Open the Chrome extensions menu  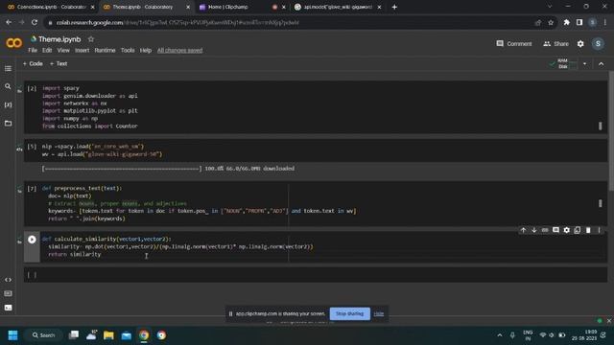(x=567, y=23)
